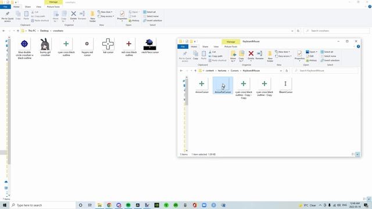Click Delete in the crosshairs window ribbon

click(74, 16)
